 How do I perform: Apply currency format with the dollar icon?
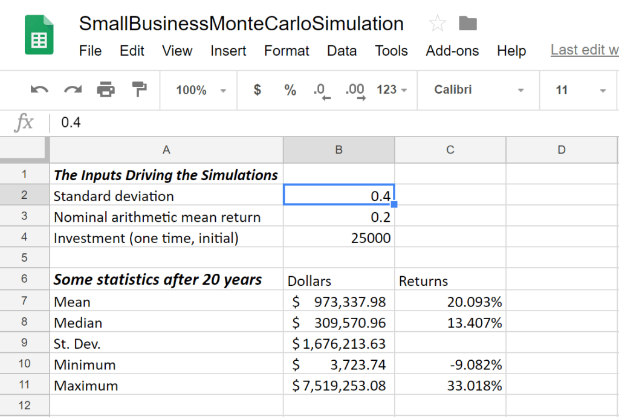(256, 89)
